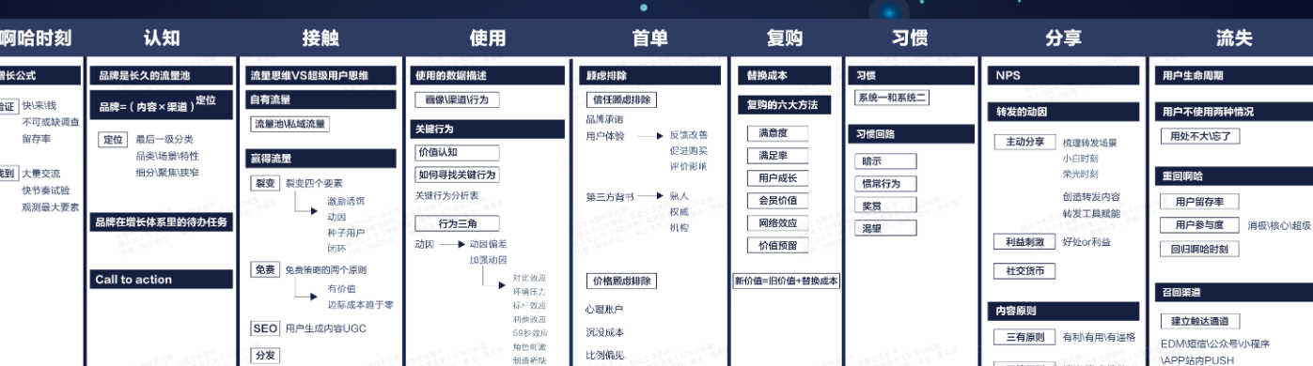Click the 分发 outlined box
Image resolution: width=1313 pixels, height=366 pixels.
coord(264,356)
